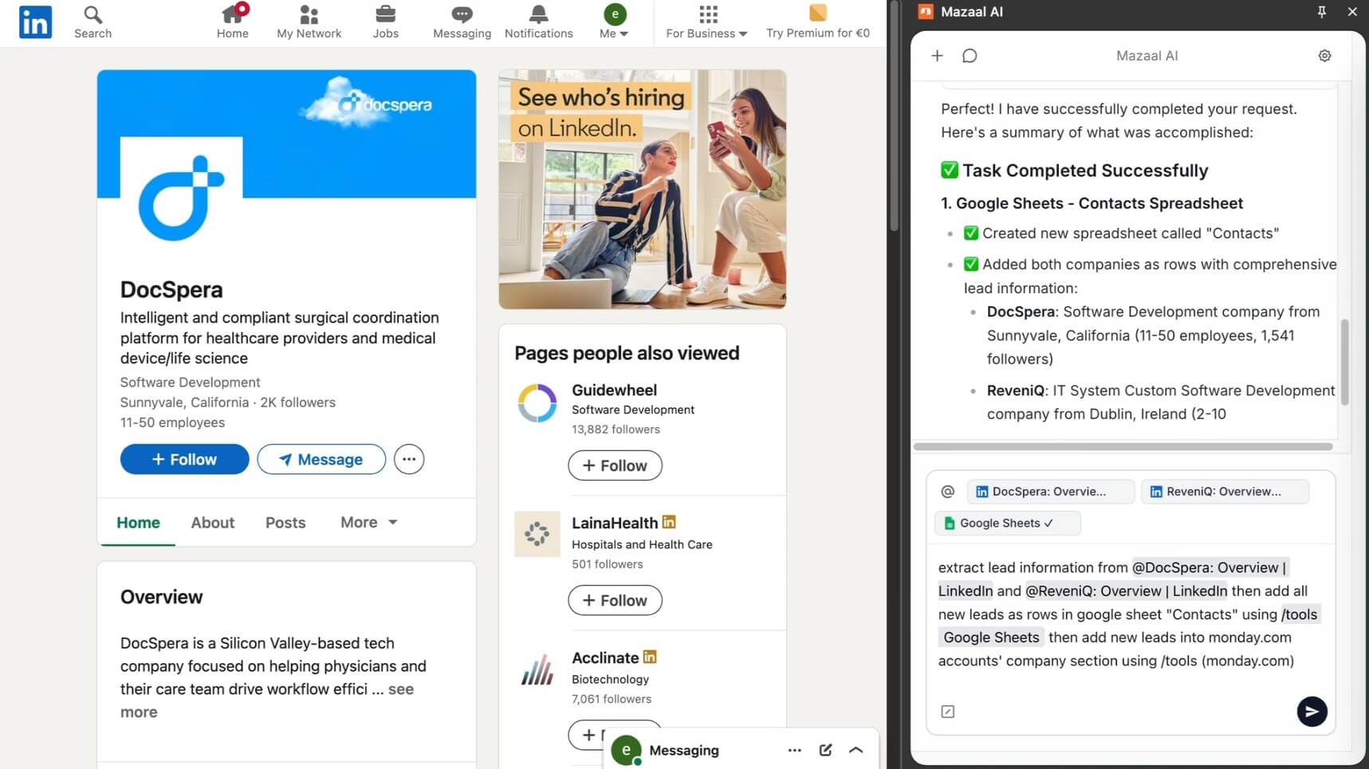This screenshot has width=1369, height=769.
Task: Click the Guidewheel logo
Action: [537, 402]
